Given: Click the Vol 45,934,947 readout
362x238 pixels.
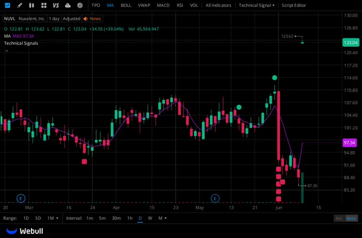Looking at the screenshot, I should pyautogui.click(x=144, y=29).
